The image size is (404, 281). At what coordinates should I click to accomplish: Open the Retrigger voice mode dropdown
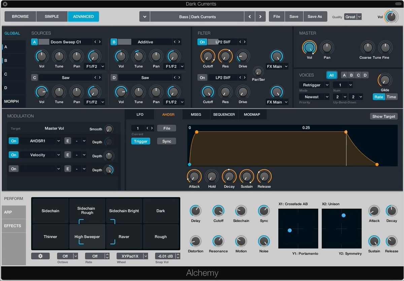click(314, 85)
